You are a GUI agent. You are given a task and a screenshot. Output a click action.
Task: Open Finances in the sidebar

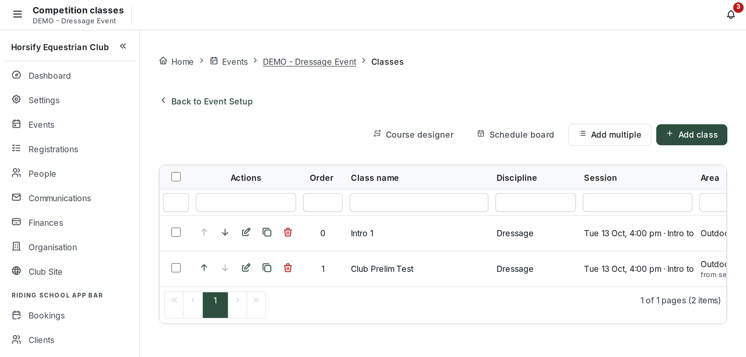(x=70, y=223)
